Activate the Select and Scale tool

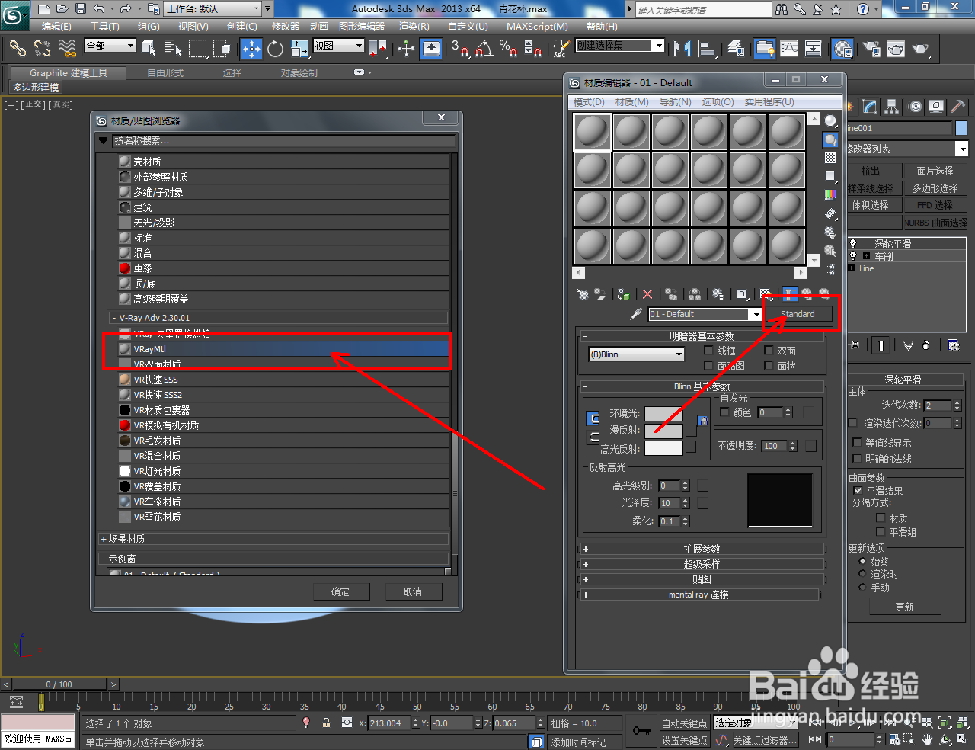pos(299,49)
